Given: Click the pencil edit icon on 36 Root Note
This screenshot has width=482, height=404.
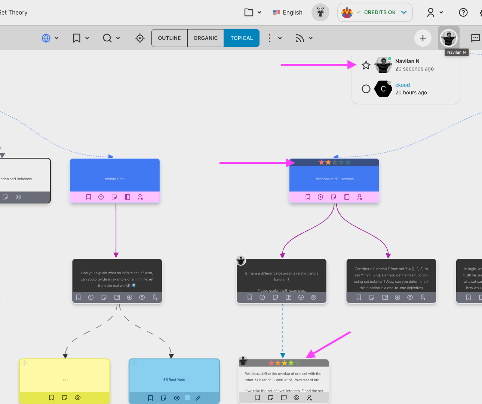Looking at the screenshot, I should (198, 398).
